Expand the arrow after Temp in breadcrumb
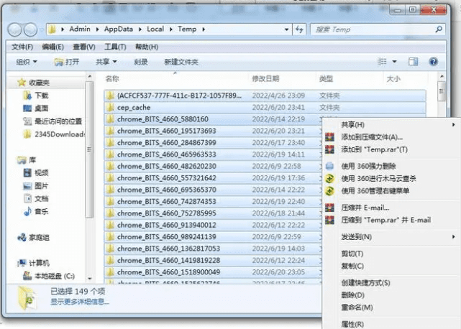Image resolution: width=461 pixels, height=329 pixels. click(203, 29)
